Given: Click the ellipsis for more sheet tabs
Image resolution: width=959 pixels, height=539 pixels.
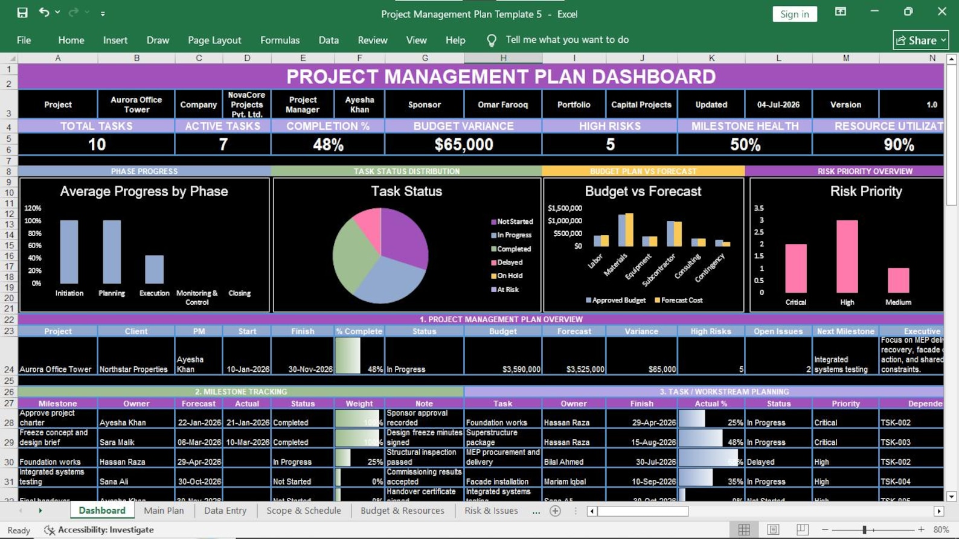Looking at the screenshot, I should [536, 511].
